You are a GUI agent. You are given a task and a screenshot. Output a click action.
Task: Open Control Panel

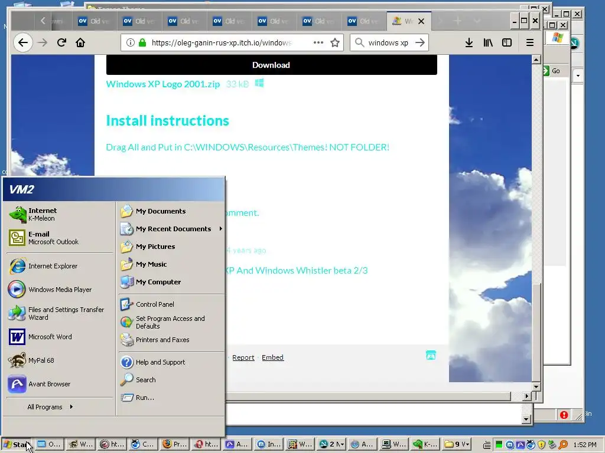pos(171,304)
